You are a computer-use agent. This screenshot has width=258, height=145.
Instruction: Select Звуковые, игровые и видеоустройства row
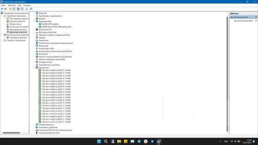click(x=54, y=35)
